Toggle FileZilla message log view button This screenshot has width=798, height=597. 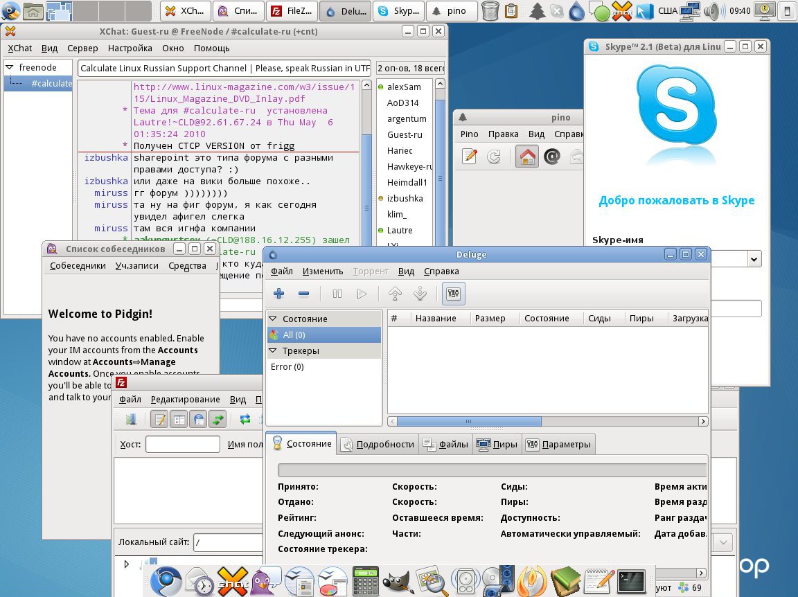[x=160, y=419]
